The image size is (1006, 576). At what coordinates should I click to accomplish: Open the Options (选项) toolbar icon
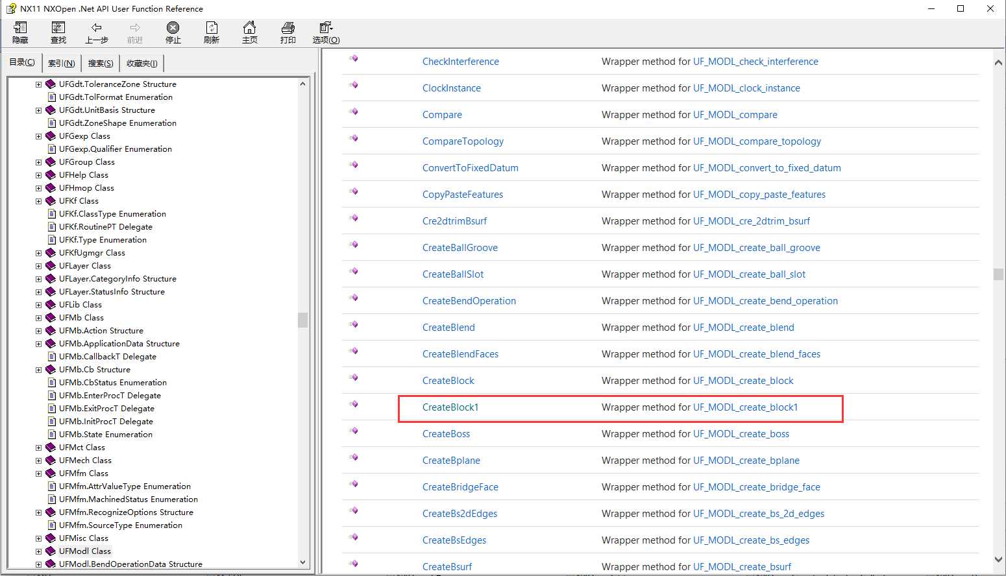pos(326,27)
